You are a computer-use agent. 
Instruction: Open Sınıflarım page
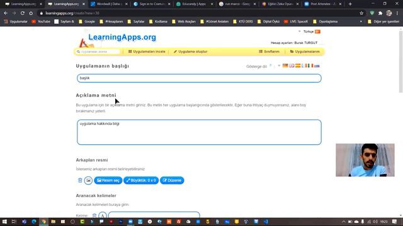click(269, 51)
